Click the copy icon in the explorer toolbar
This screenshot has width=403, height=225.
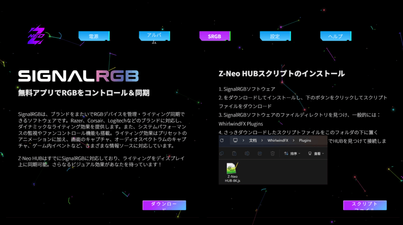[222, 153]
